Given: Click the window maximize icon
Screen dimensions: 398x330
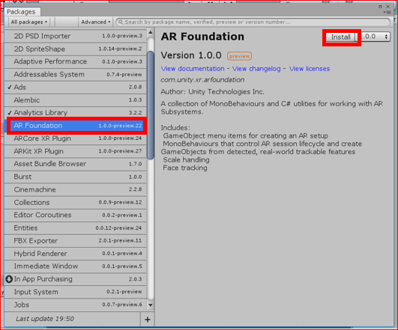Looking at the screenshot, I should coord(380,7).
